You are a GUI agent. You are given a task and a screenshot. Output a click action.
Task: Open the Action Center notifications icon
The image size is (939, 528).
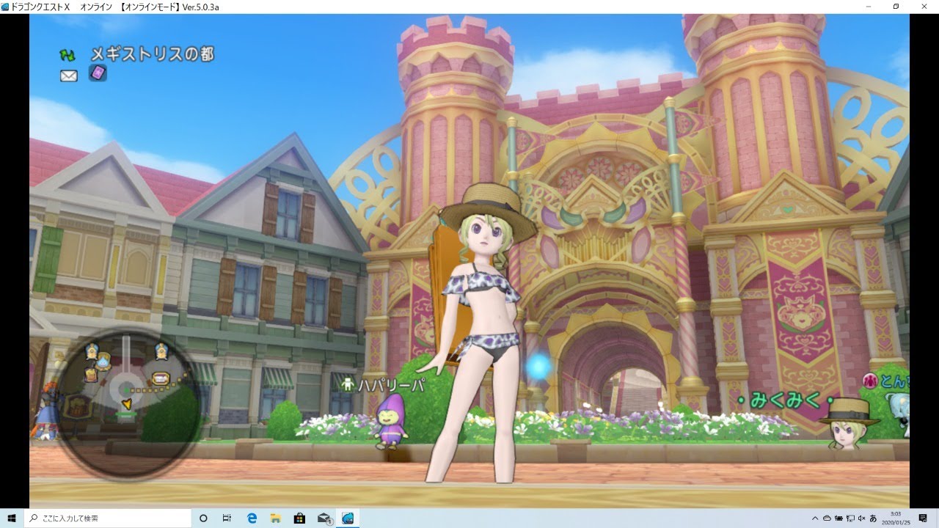[x=923, y=518]
